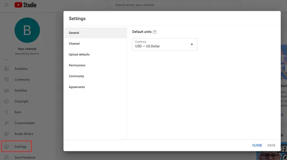Open the Community settings tab
287x160 pixels.
click(95, 76)
